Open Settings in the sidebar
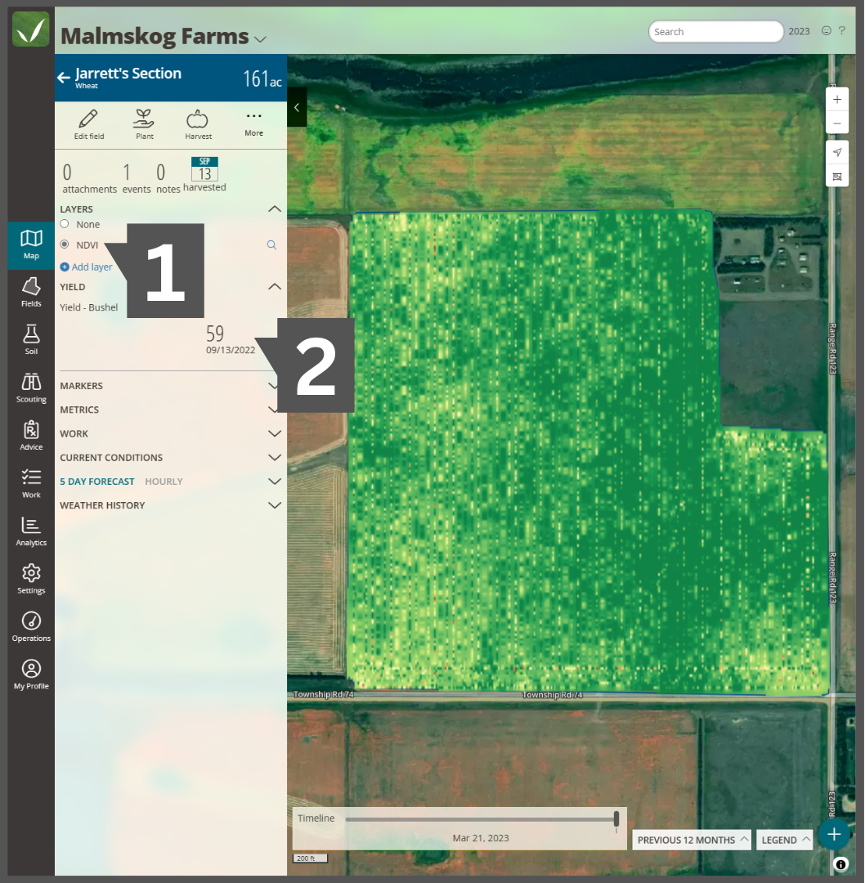Image resolution: width=865 pixels, height=883 pixels. pos(31,580)
